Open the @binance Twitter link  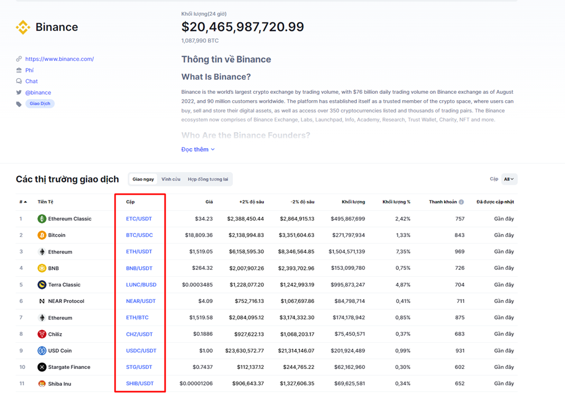coord(38,93)
